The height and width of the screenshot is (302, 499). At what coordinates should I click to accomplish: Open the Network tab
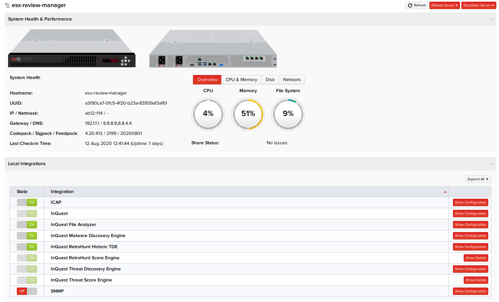pyautogui.click(x=292, y=80)
